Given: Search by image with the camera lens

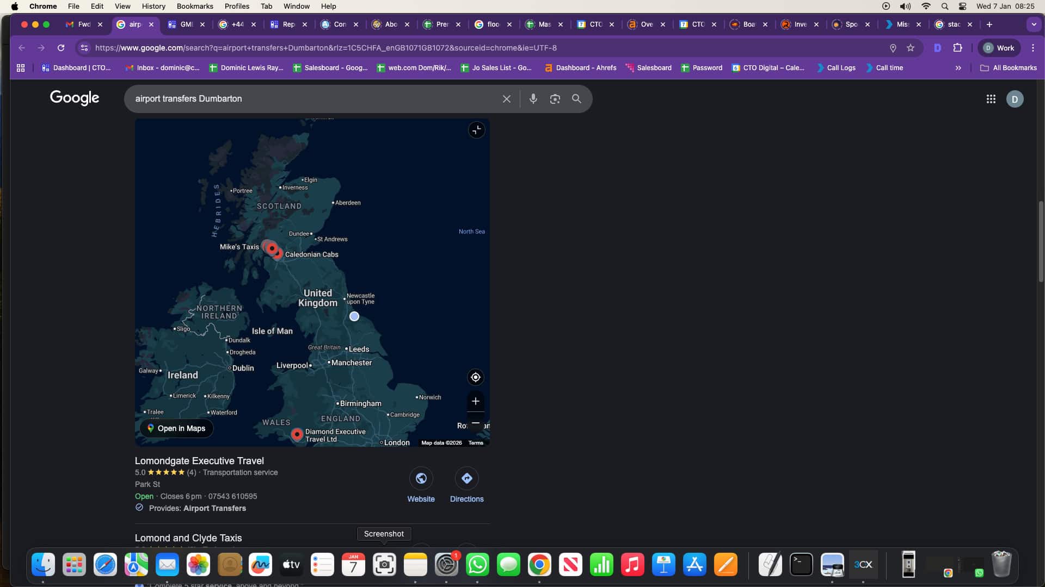Looking at the screenshot, I should [555, 99].
